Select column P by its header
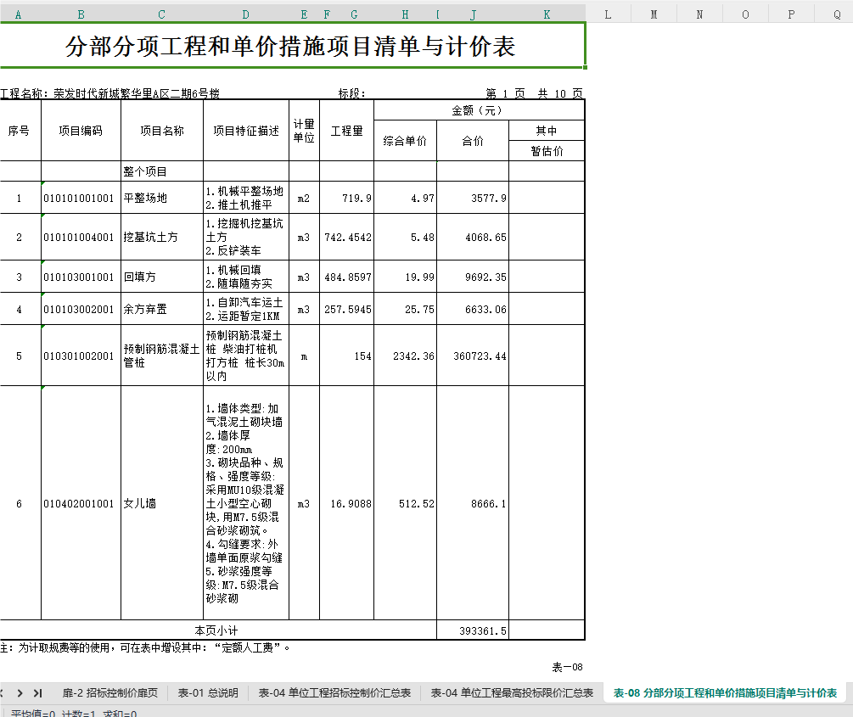The width and height of the screenshot is (853, 717). (x=791, y=14)
